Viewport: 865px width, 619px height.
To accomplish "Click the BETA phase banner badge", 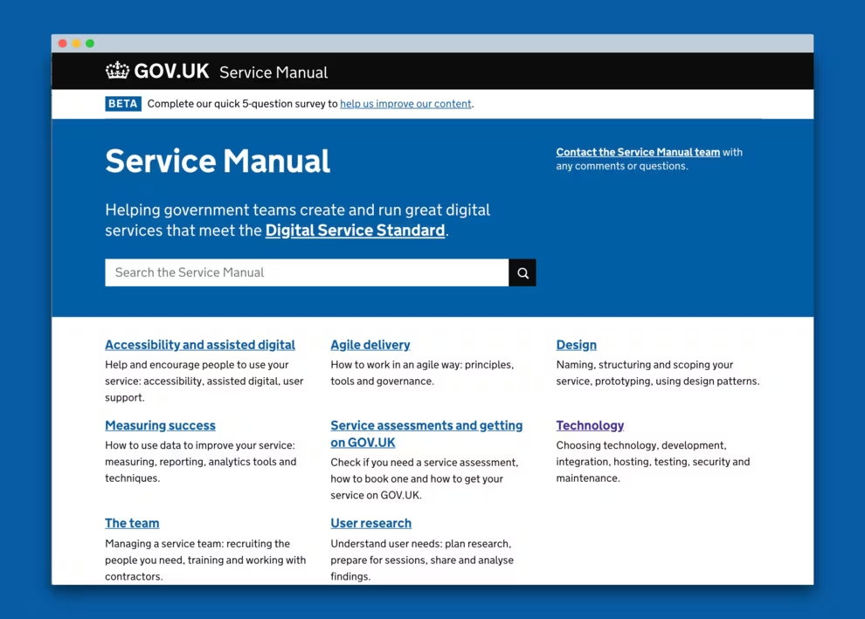I will [x=122, y=103].
